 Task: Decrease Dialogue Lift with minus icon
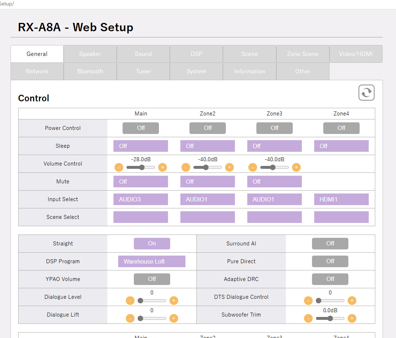tap(130, 318)
